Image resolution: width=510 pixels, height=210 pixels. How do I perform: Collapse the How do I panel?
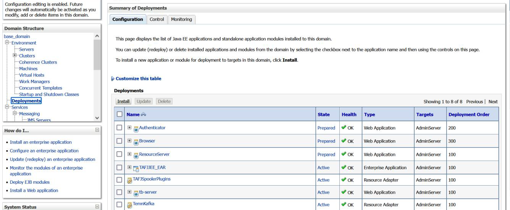[97, 131]
